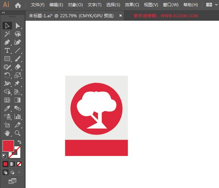The width and height of the screenshot is (219, 188).
Task: Select the Scale tool
Action: 18,75
